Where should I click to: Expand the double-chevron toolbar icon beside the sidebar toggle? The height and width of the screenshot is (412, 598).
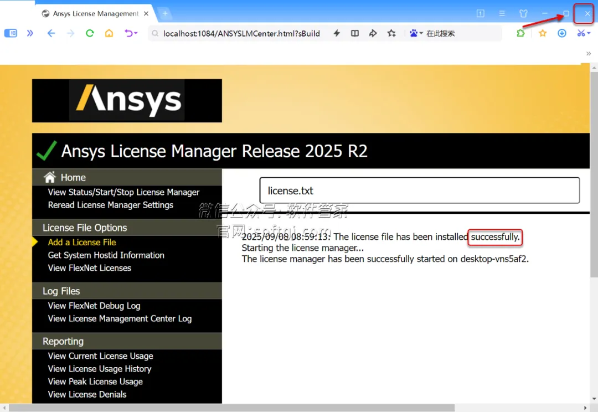click(30, 33)
